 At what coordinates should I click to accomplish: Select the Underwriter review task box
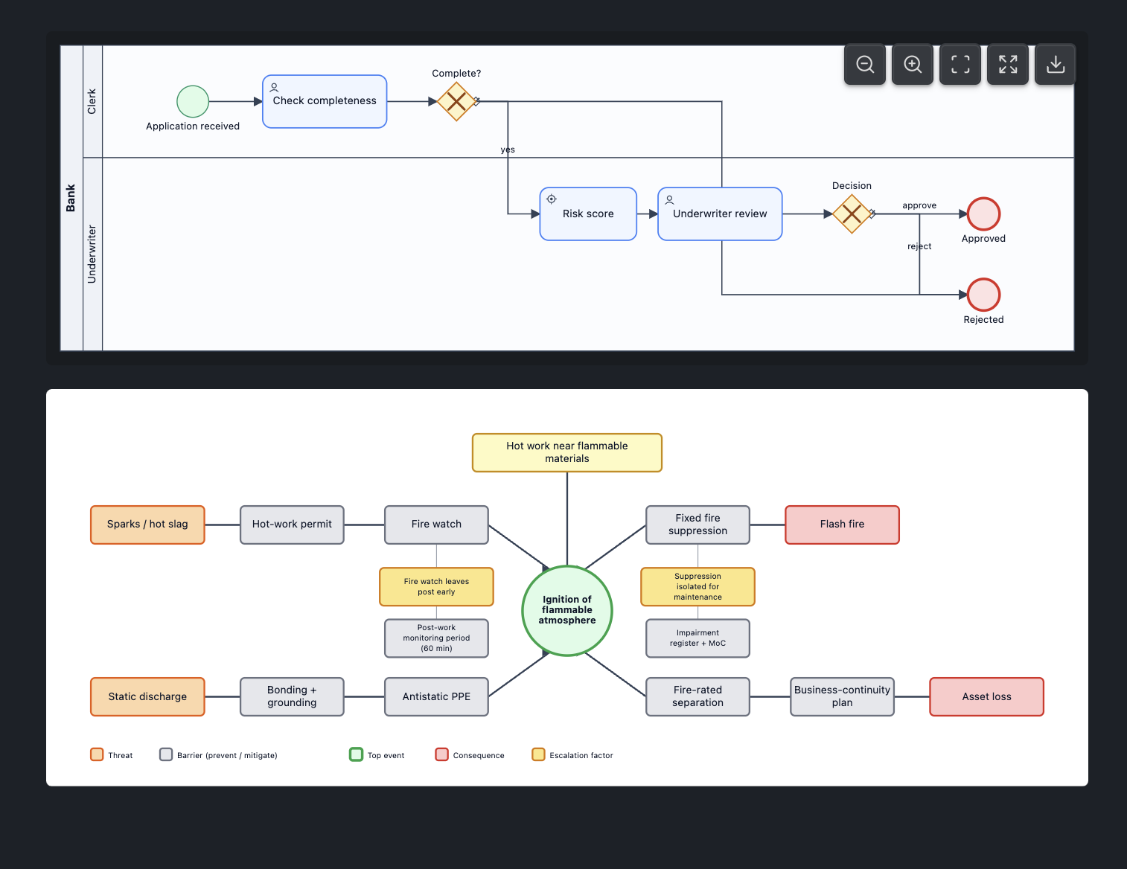coord(720,214)
